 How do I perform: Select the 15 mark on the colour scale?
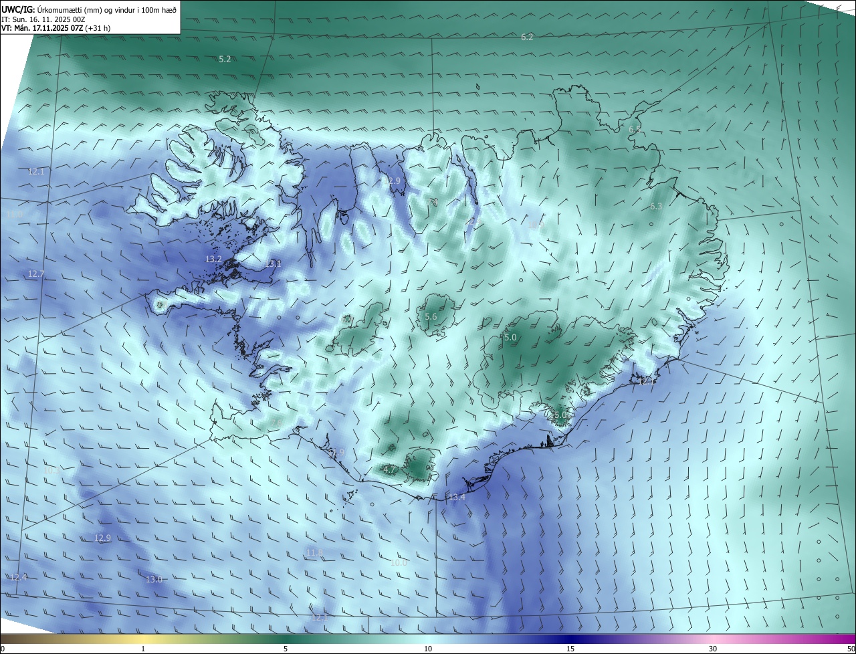[x=570, y=649]
